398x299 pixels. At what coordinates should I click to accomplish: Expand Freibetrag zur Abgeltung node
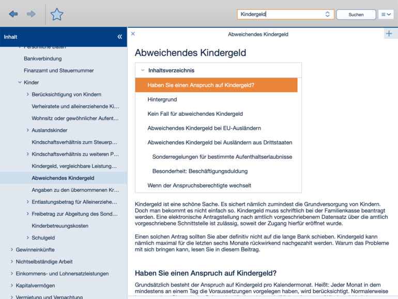point(28,214)
